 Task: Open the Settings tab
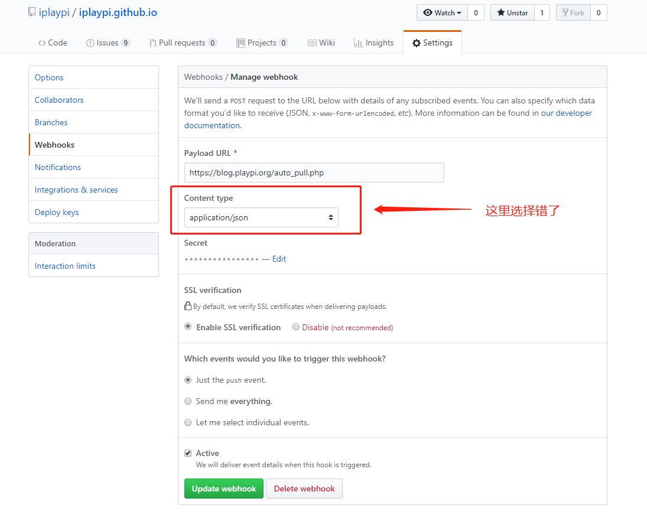pyautogui.click(x=433, y=43)
